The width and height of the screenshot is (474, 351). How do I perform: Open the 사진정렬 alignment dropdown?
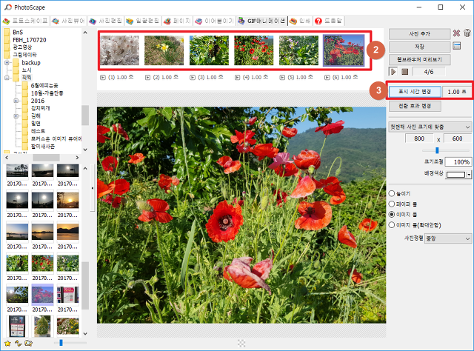[447, 238]
